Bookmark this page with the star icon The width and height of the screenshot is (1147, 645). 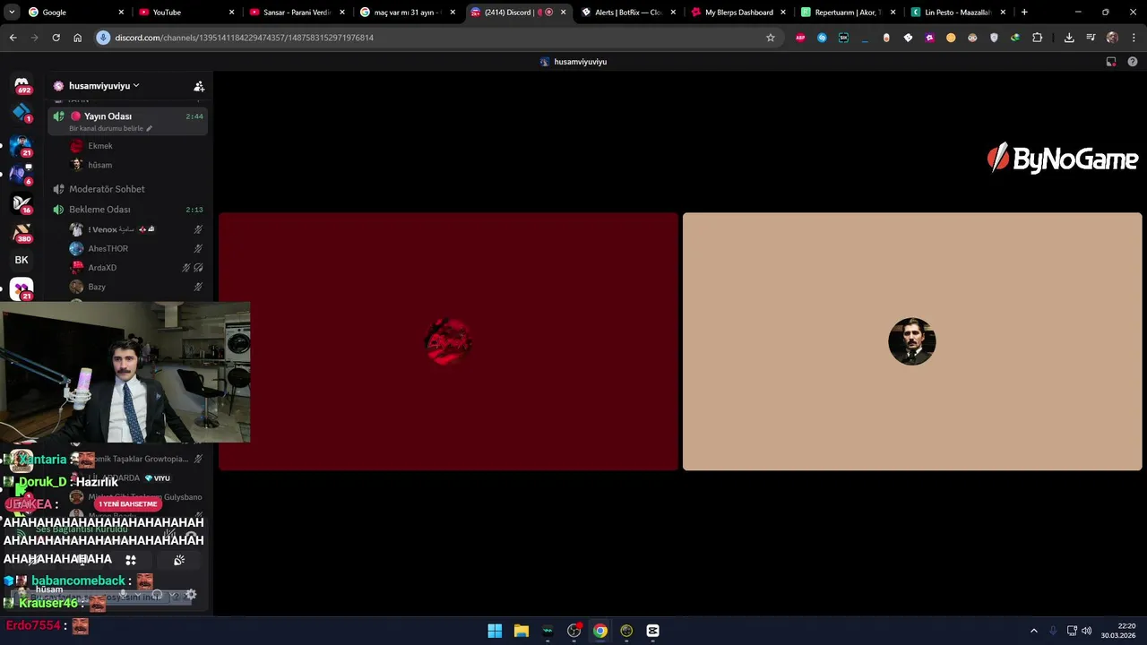coord(770,38)
